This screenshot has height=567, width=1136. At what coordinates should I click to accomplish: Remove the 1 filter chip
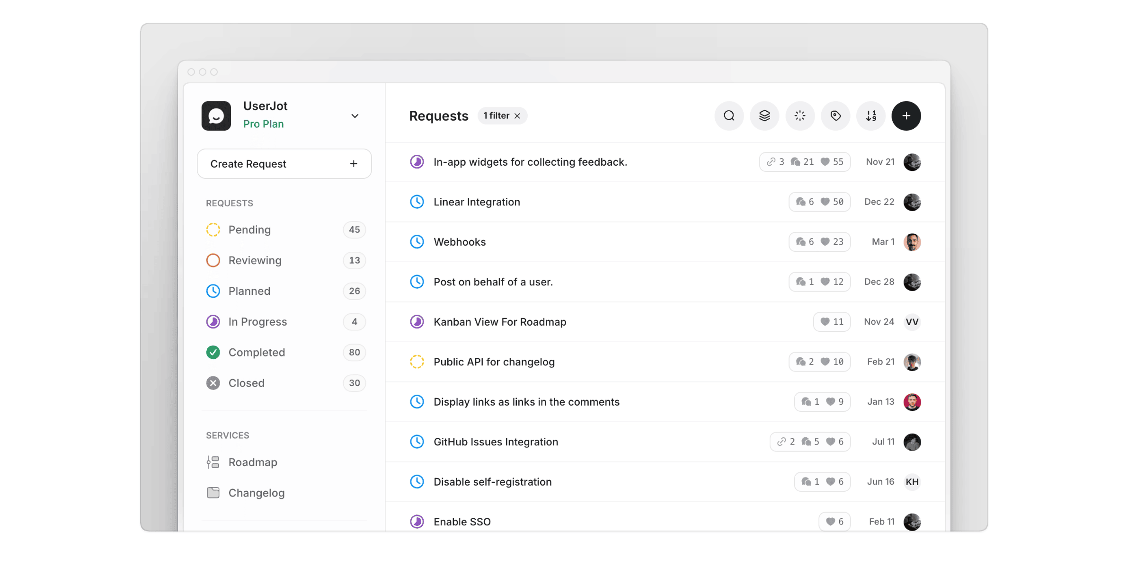pos(517,116)
